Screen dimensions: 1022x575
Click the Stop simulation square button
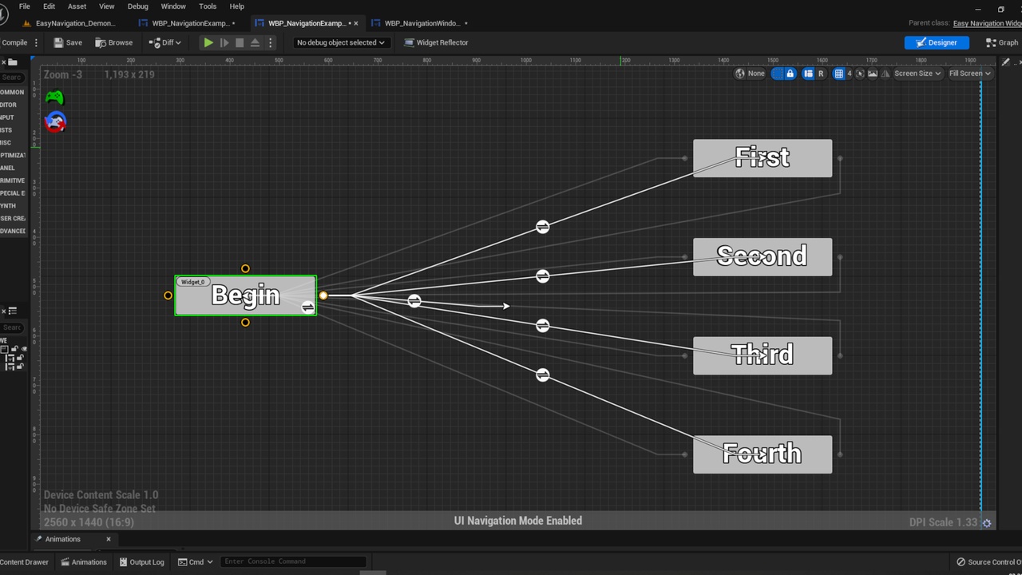[x=240, y=42]
